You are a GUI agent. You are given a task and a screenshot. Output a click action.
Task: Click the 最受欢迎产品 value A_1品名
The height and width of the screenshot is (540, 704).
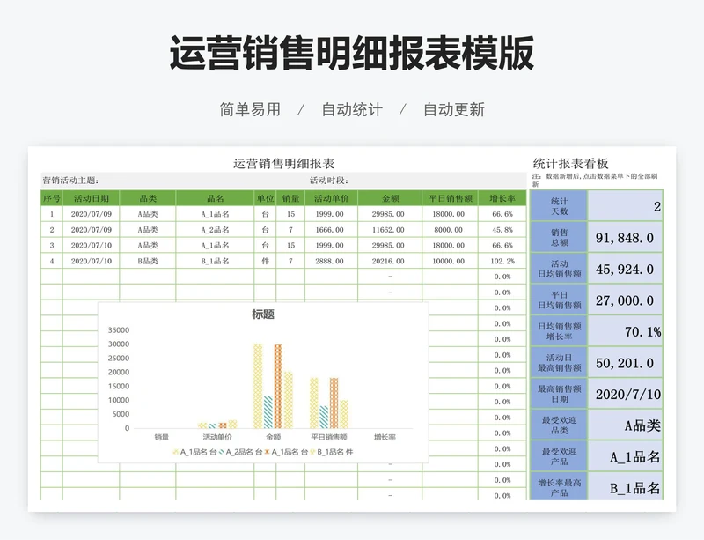click(626, 456)
